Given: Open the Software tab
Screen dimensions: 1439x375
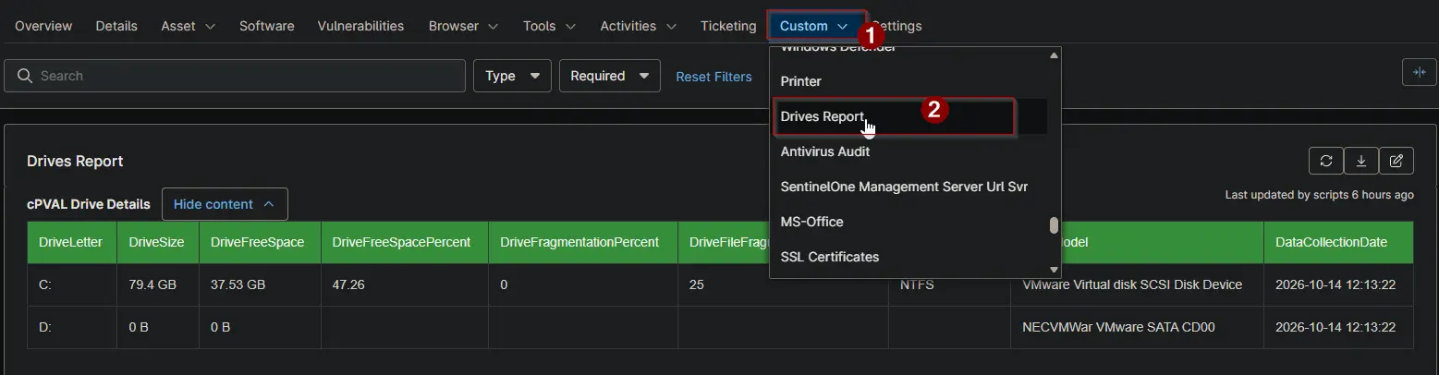Looking at the screenshot, I should [x=266, y=26].
